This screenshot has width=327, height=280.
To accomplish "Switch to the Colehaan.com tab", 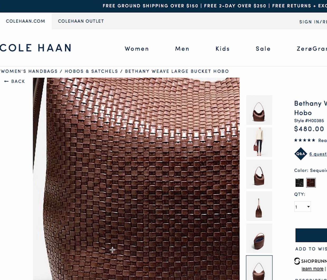I will pos(26,21).
